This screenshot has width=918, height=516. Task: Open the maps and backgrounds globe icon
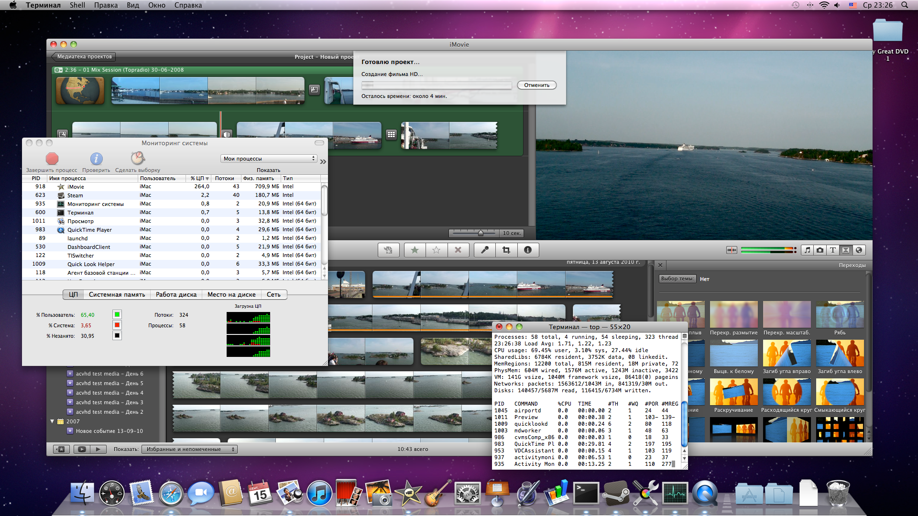[859, 250]
